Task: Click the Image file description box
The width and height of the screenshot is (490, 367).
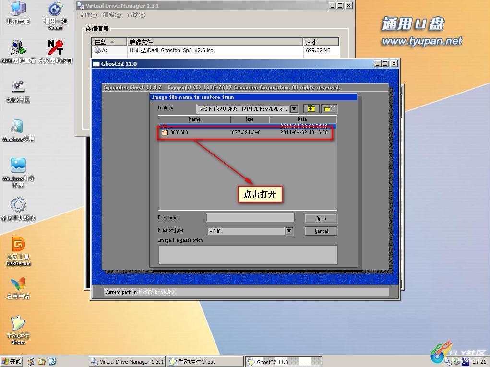Action: 248,255
